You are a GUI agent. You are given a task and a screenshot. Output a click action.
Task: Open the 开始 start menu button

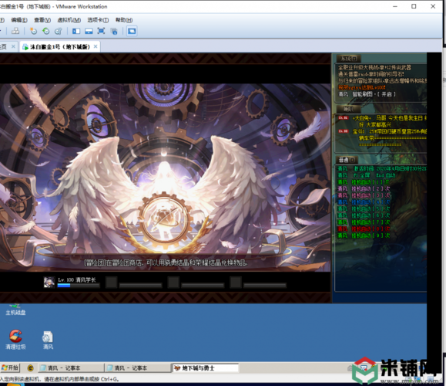click(10, 367)
